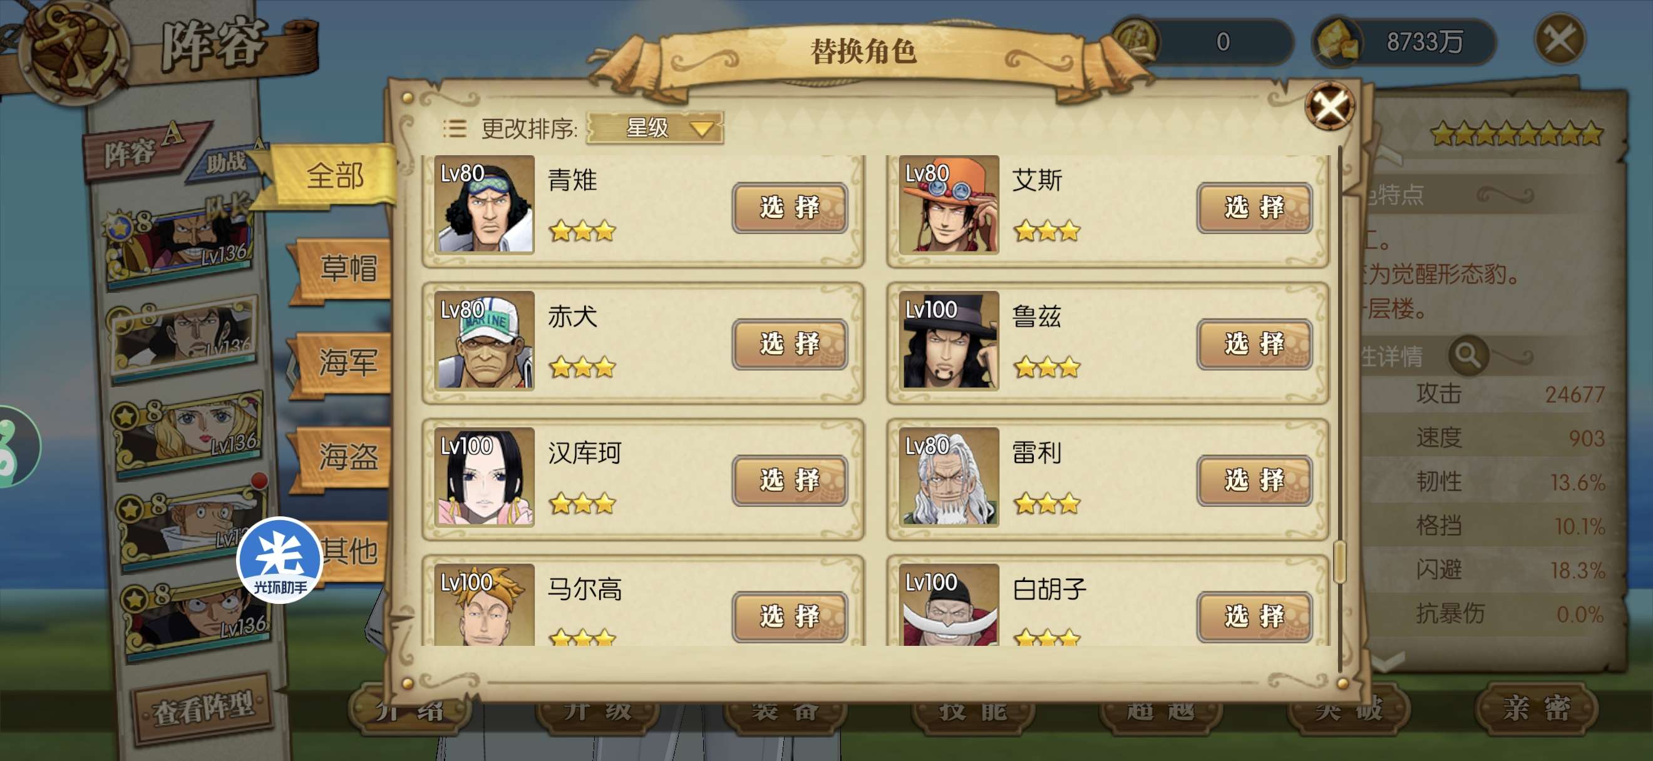Select the 汉库珂 portrait icon

tap(485, 477)
